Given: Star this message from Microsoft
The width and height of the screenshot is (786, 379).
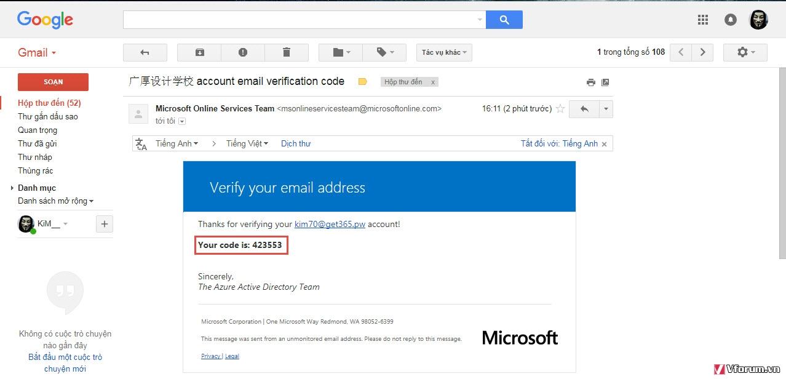Looking at the screenshot, I should (560, 109).
